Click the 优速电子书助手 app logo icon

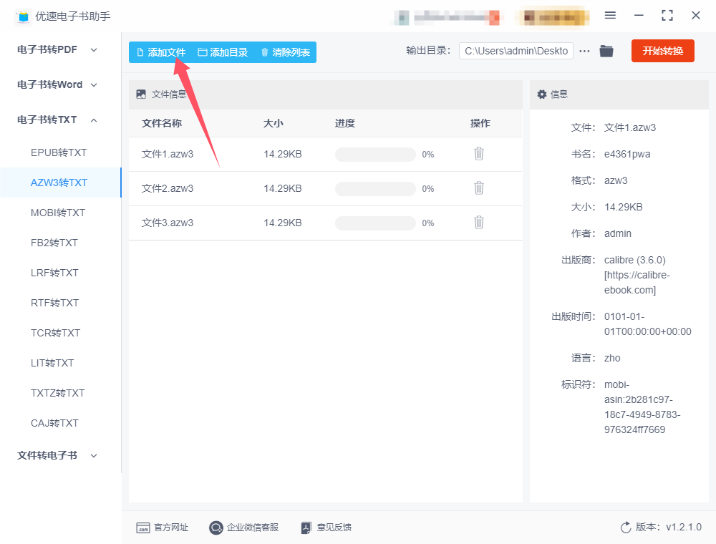[x=24, y=16]
